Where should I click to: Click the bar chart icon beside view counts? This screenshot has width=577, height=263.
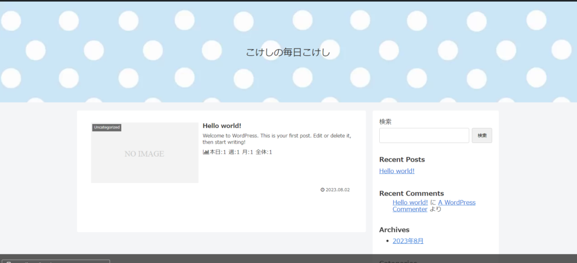tap(206, 152)
